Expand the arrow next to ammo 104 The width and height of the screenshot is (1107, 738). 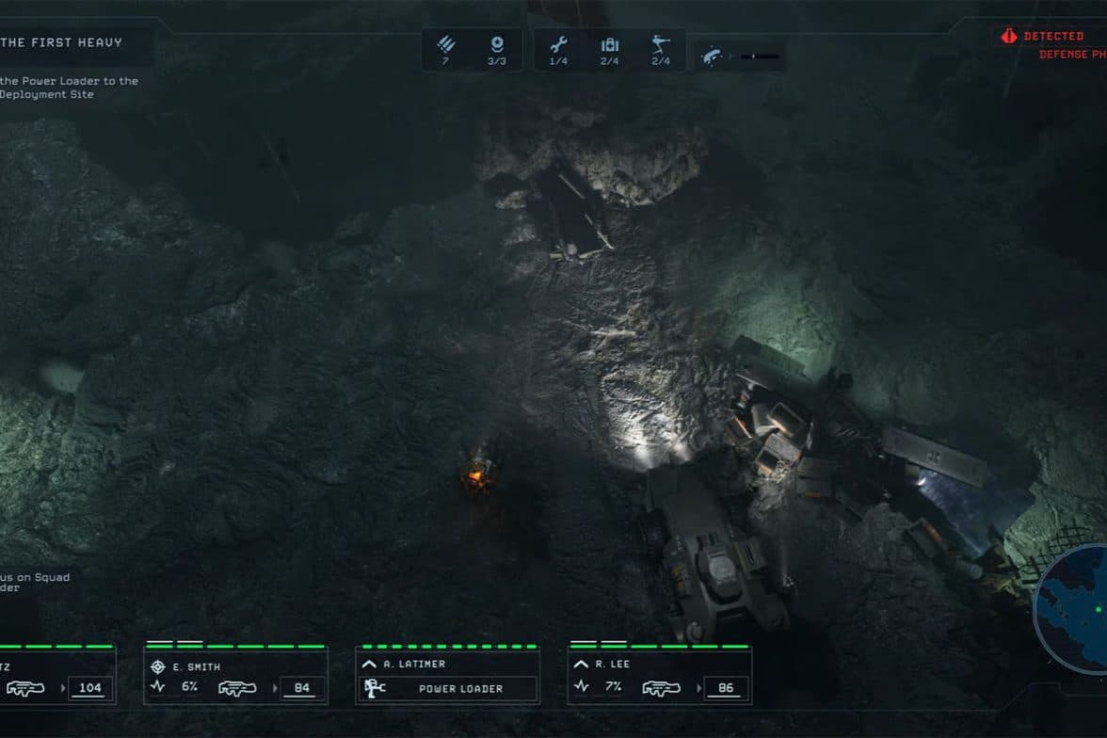click(64, 688)
